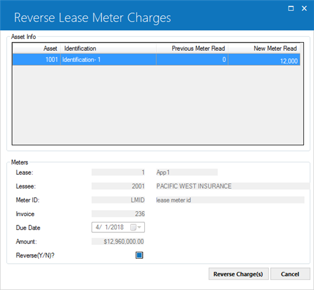The height and width of the screenshot is (290, 314).
Task: Select the 12,000 new meter read cell
Action: [x=264, y=60]
